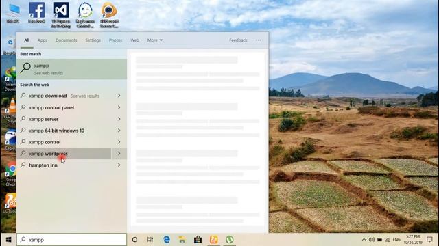This screenshot has height=246, width=439.
Task: Click the volume speaker tray icon
Action: [x=372, y=240]
